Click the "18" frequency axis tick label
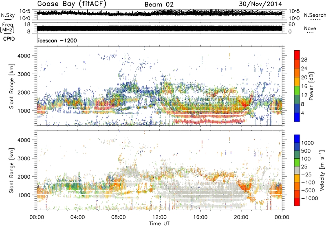The width and height of the screenshot is (326, 226). pos(27,24)
